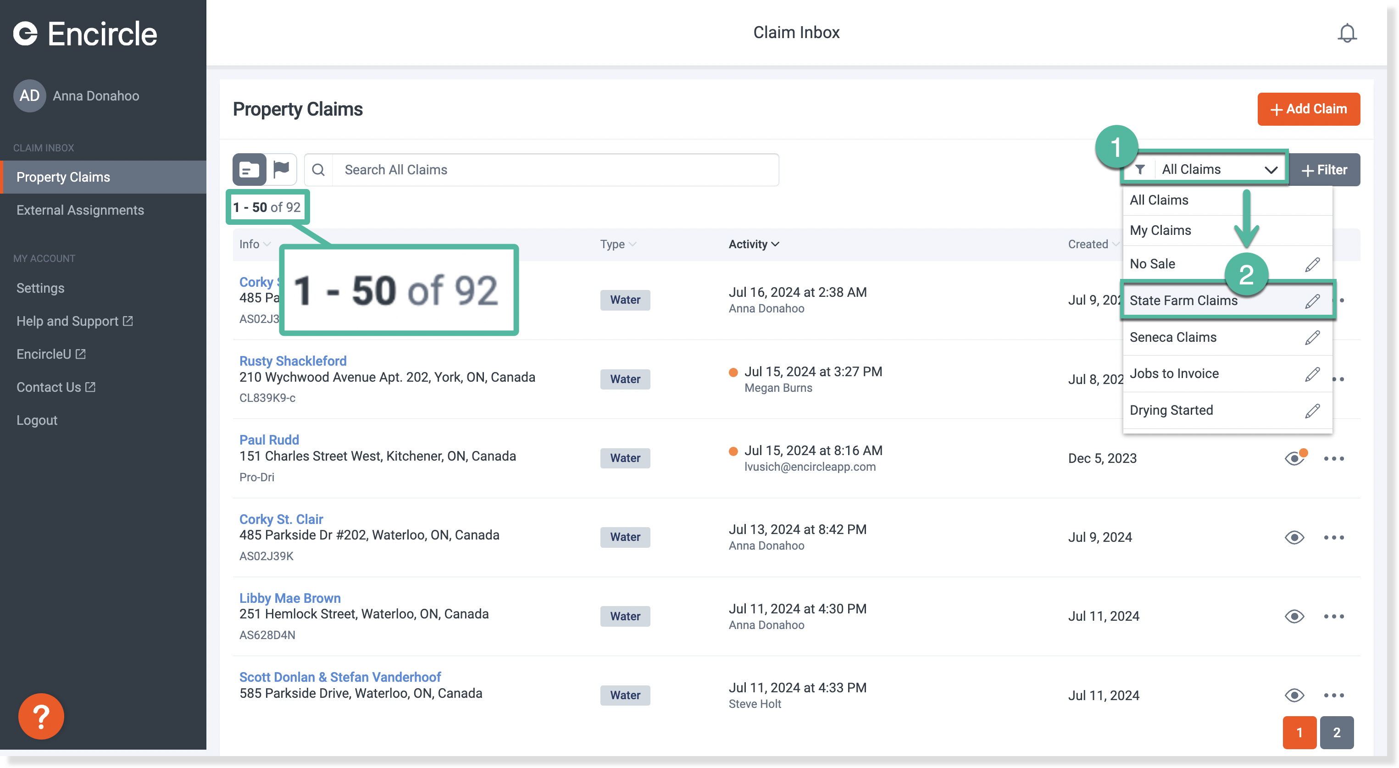Toggle visibility on Libby Mae Brown's claim
This screenshot has height=768, width=1399.
click(1294, 616)
